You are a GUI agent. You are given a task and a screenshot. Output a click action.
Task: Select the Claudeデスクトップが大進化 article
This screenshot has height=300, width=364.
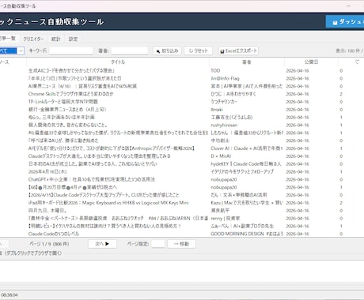99,156
